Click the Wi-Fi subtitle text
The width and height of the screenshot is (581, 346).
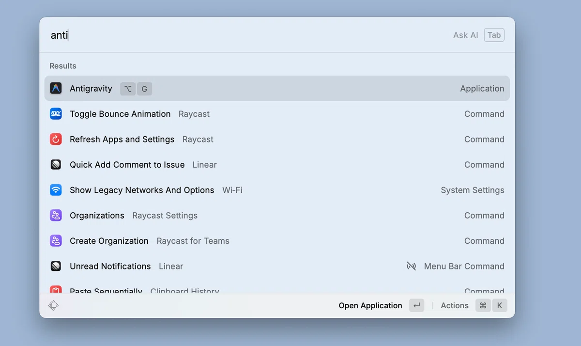click(232, 190)
